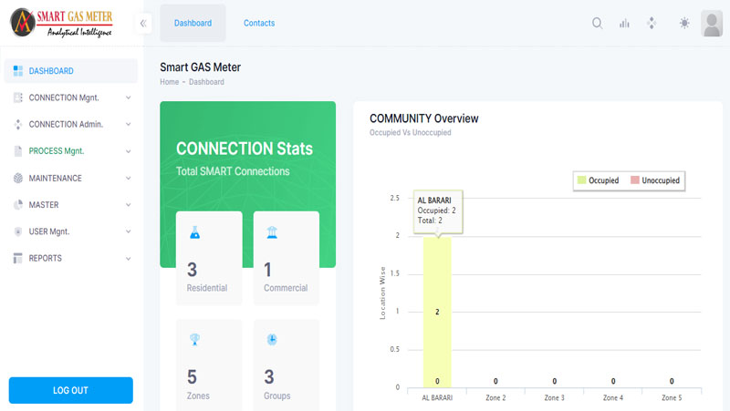The image size is (730, 411).
Task: Expand the PROCESS Mgnt. submenu
Action: tap(71, 151)
